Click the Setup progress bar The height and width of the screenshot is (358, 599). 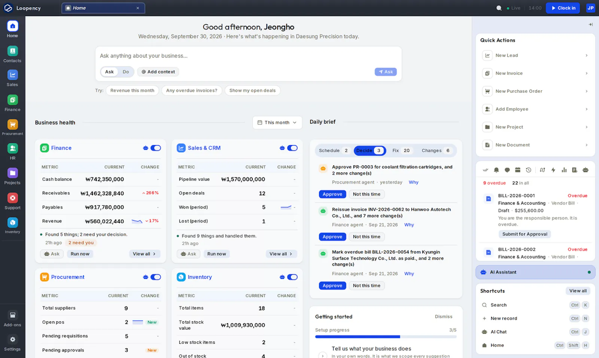[386, 337]
